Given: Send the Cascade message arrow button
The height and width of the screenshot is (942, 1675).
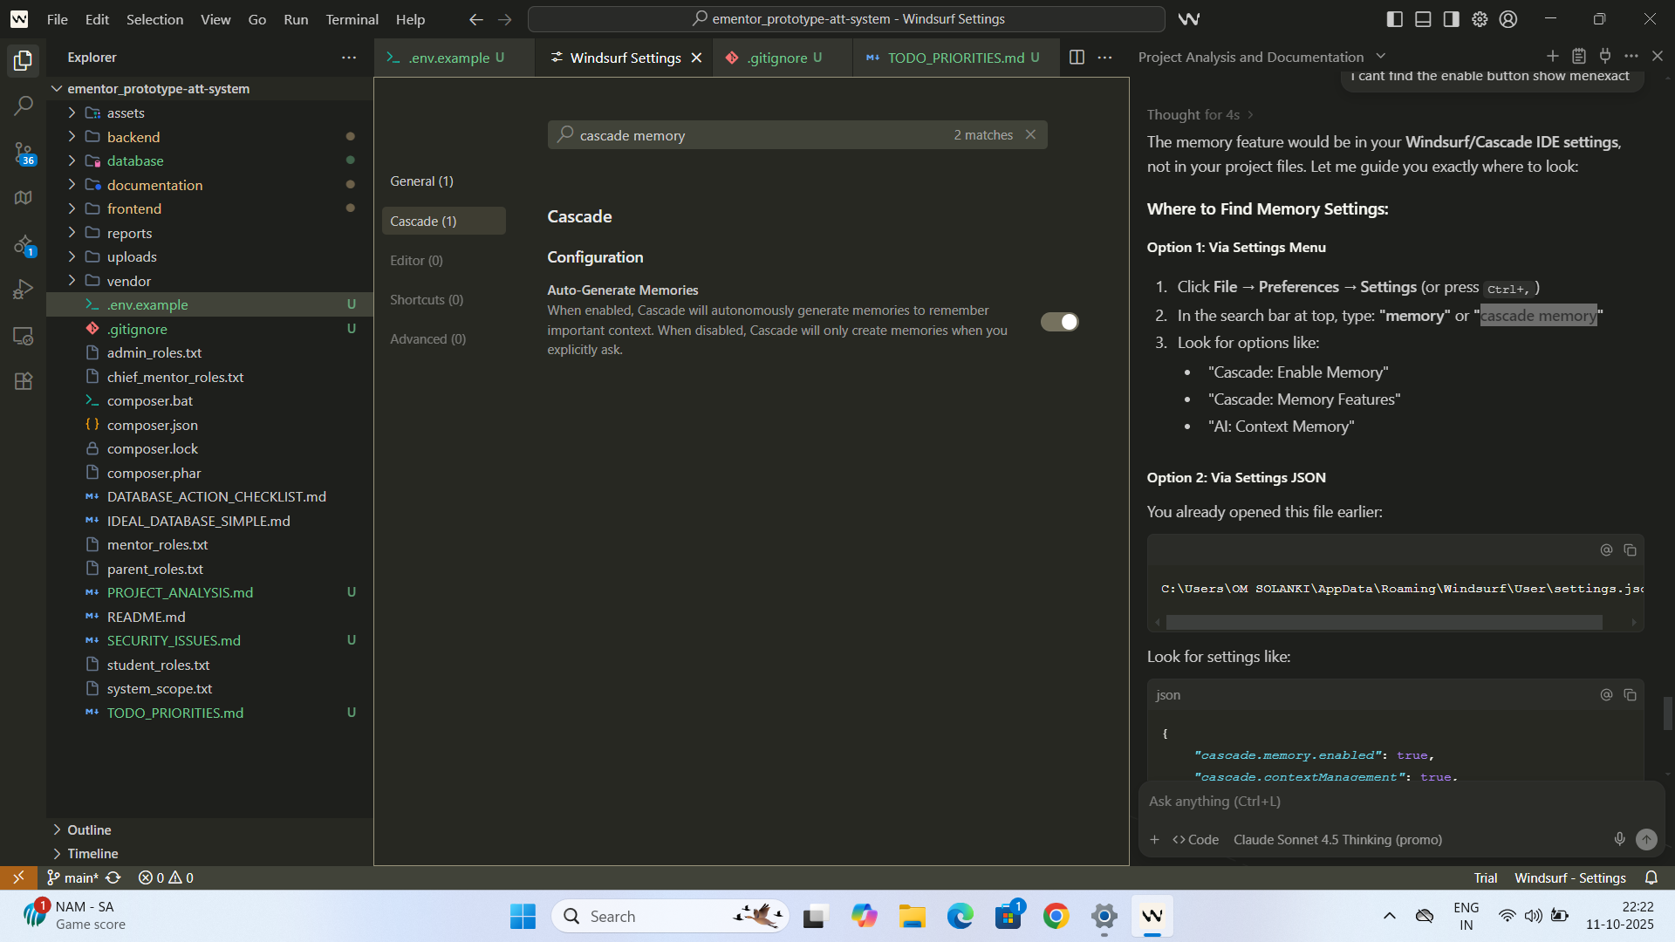Looking at the screenshot, I should 1646,839.
